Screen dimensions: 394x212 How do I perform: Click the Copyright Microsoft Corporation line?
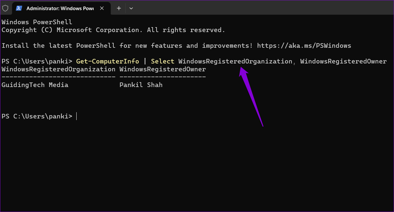113,30
